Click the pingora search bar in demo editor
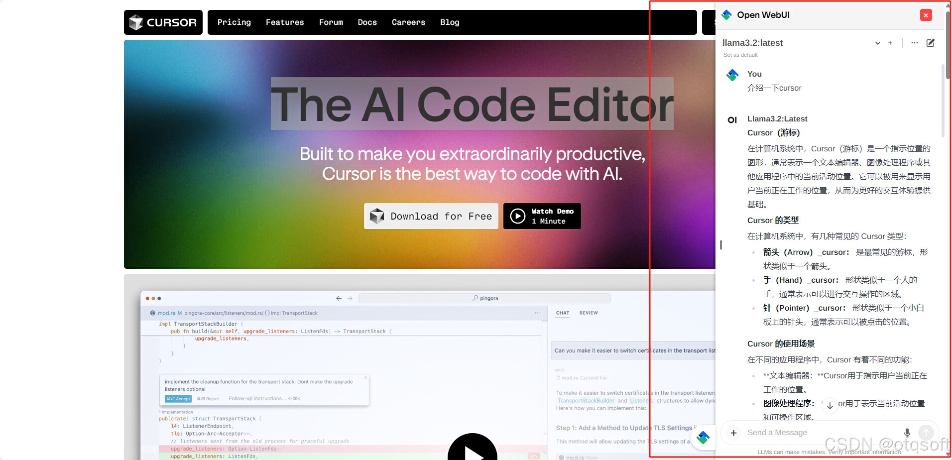 tap(484, 298)
